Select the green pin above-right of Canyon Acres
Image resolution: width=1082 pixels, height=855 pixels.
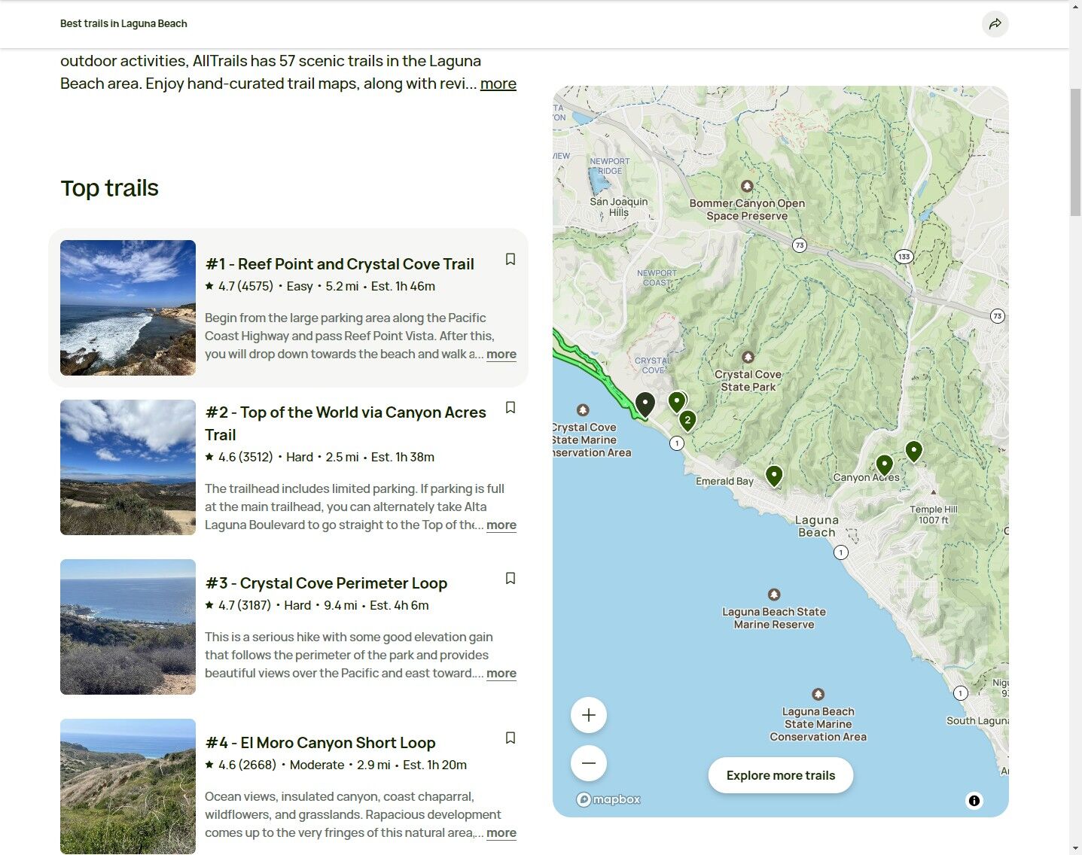coord(913,451)
